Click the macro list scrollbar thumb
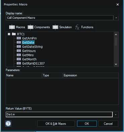This screenshot has height=132, width=124. click(x=116, y=42)
